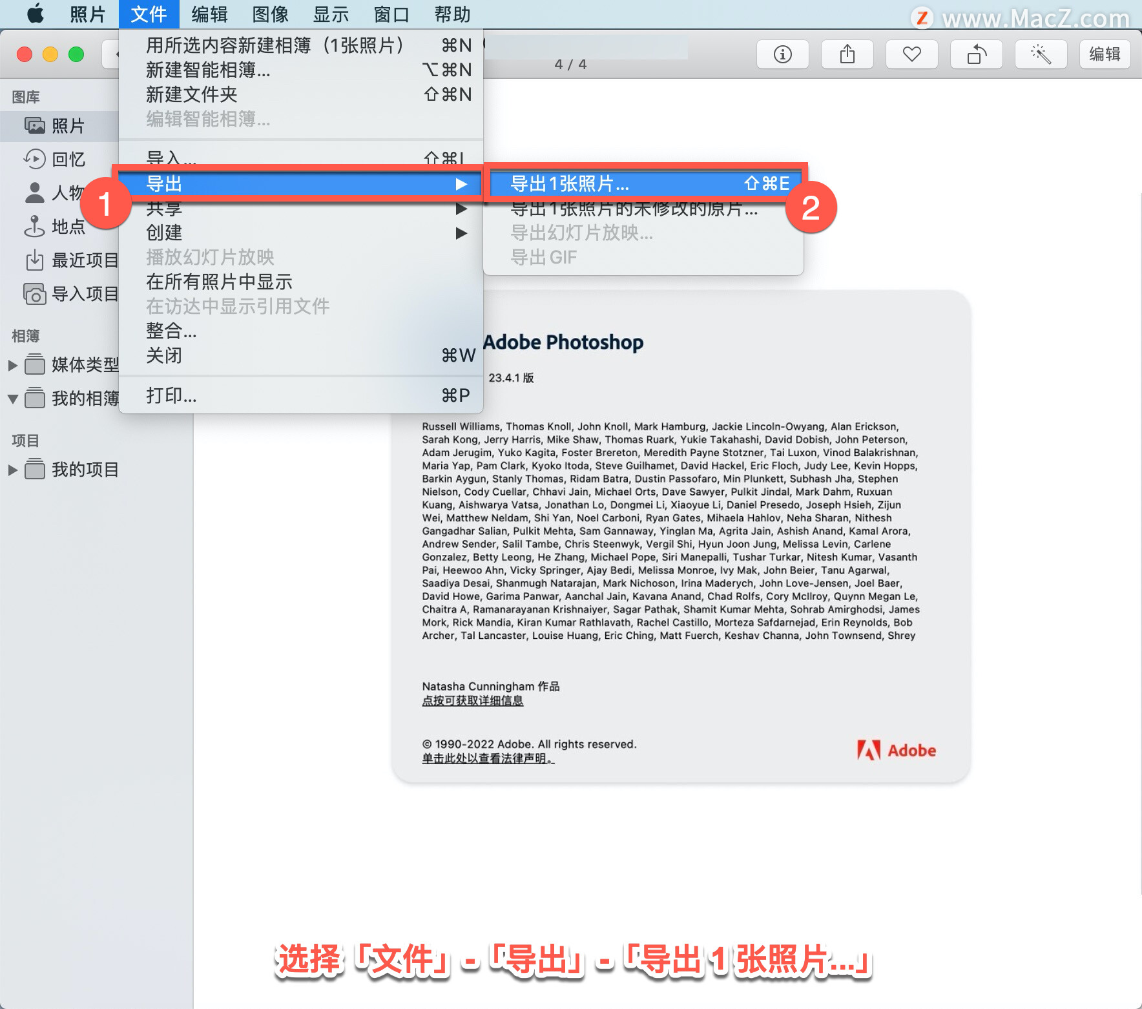This screenshot has height=1009, width=1142.
Task: Click the 媒体类型 folder icon
Action: click(35, 364)
